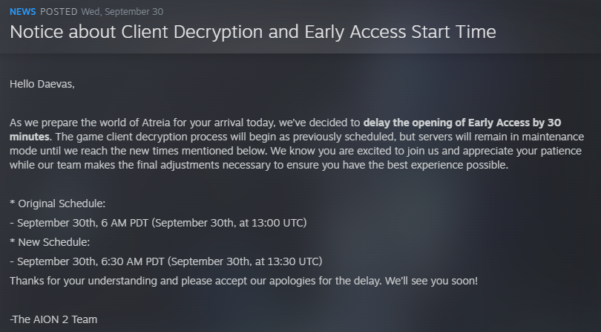Click the blue NEWS label
Viewport: 601px width, 332px height.
pyautogui.click(x=22, y=12)
